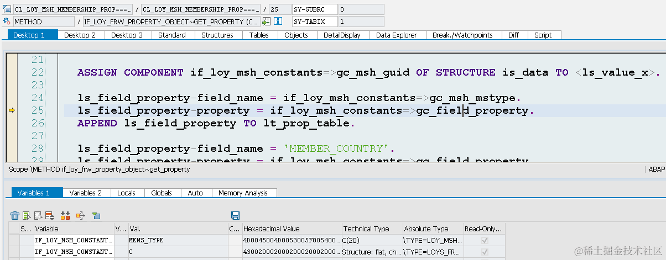This screenshot has width=666, height=260.
Task: Select the Desktop 1 tab
Action: (x=33, y=35)
